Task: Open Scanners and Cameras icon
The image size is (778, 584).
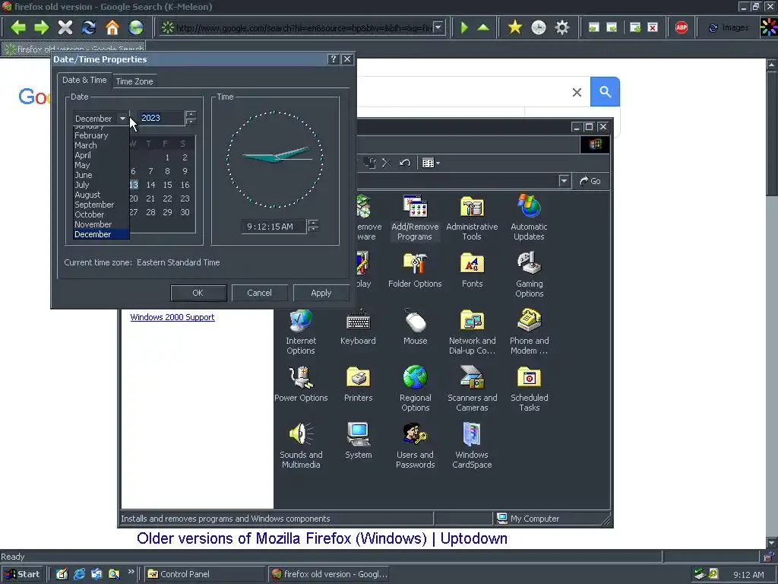Action: 472,389
